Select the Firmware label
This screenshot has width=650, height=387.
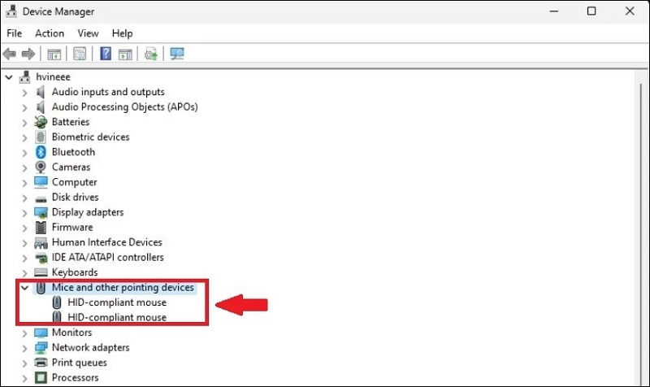72,228
